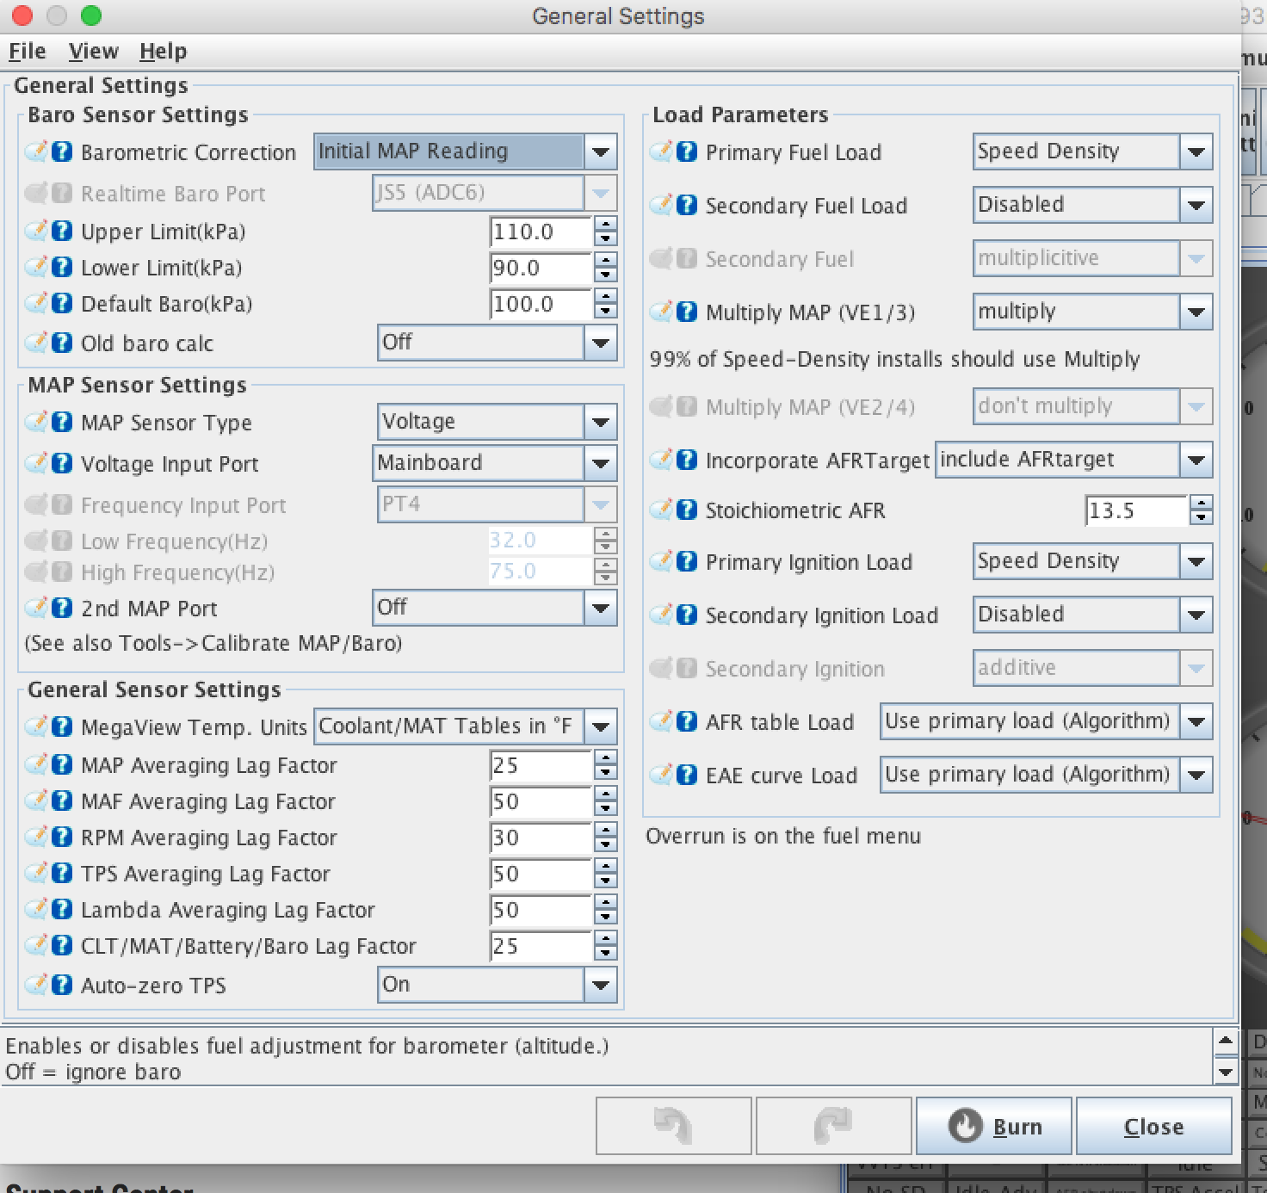Click pencil icon next to AFR table Load

[x=661, y=721]
